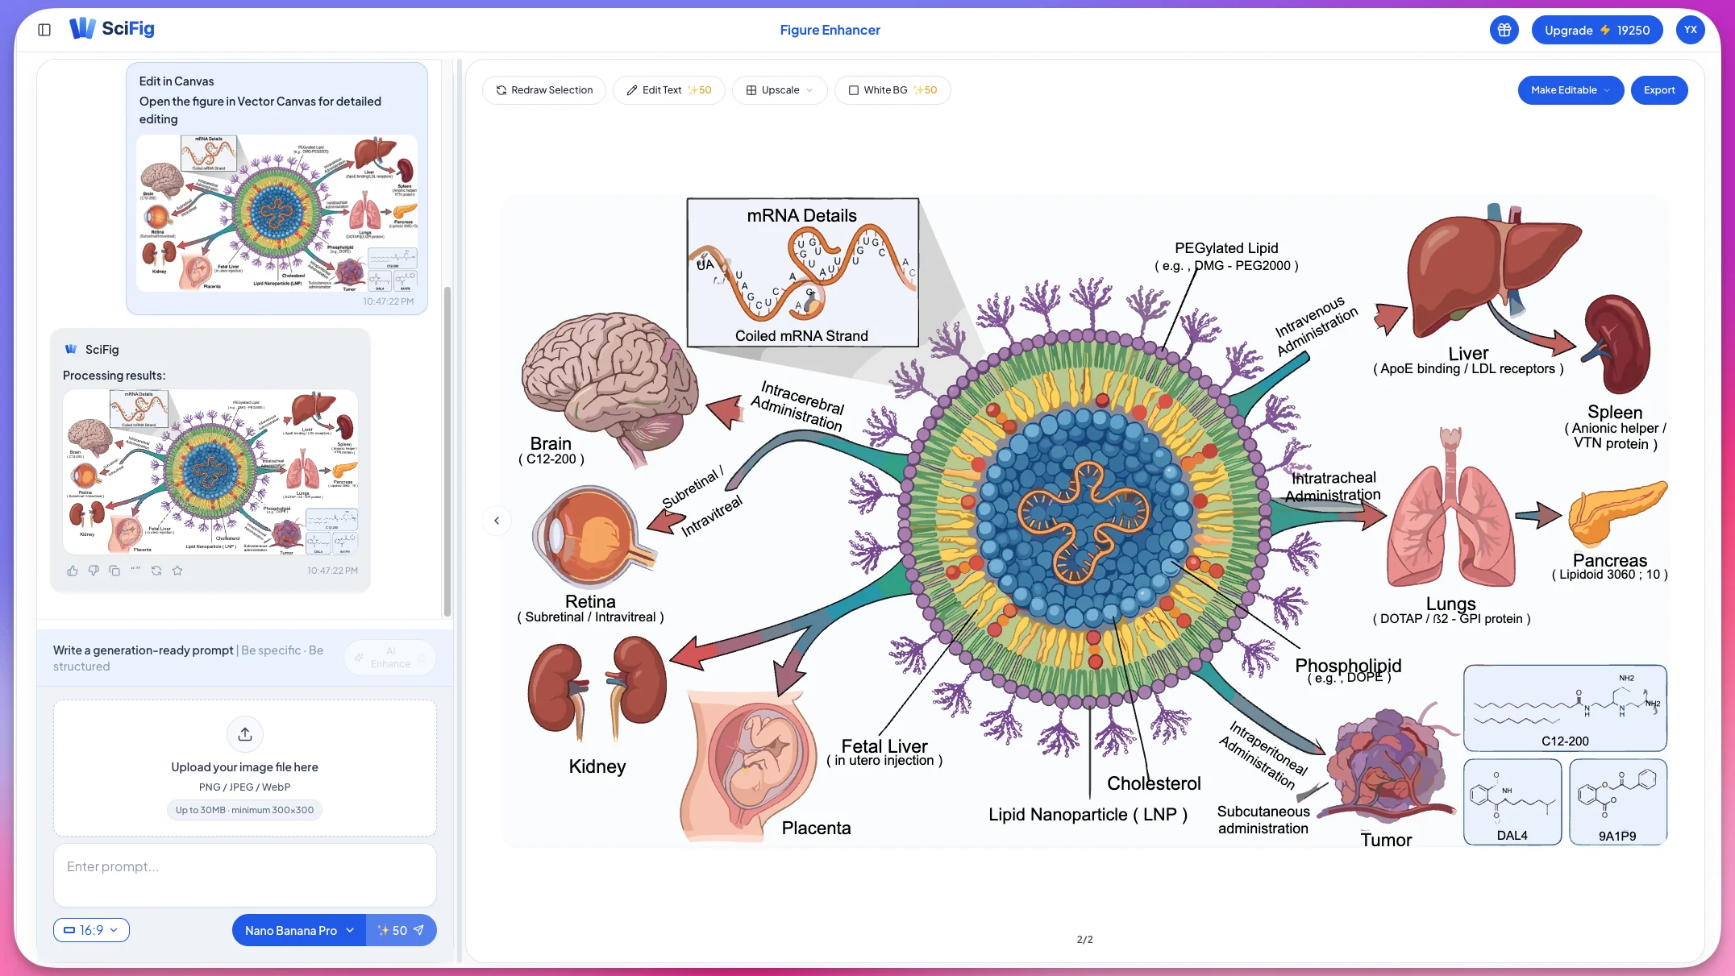Viewport: 1735px width, 976px height.
Task: Regenerate the processing result
Action: coord(156,570)
